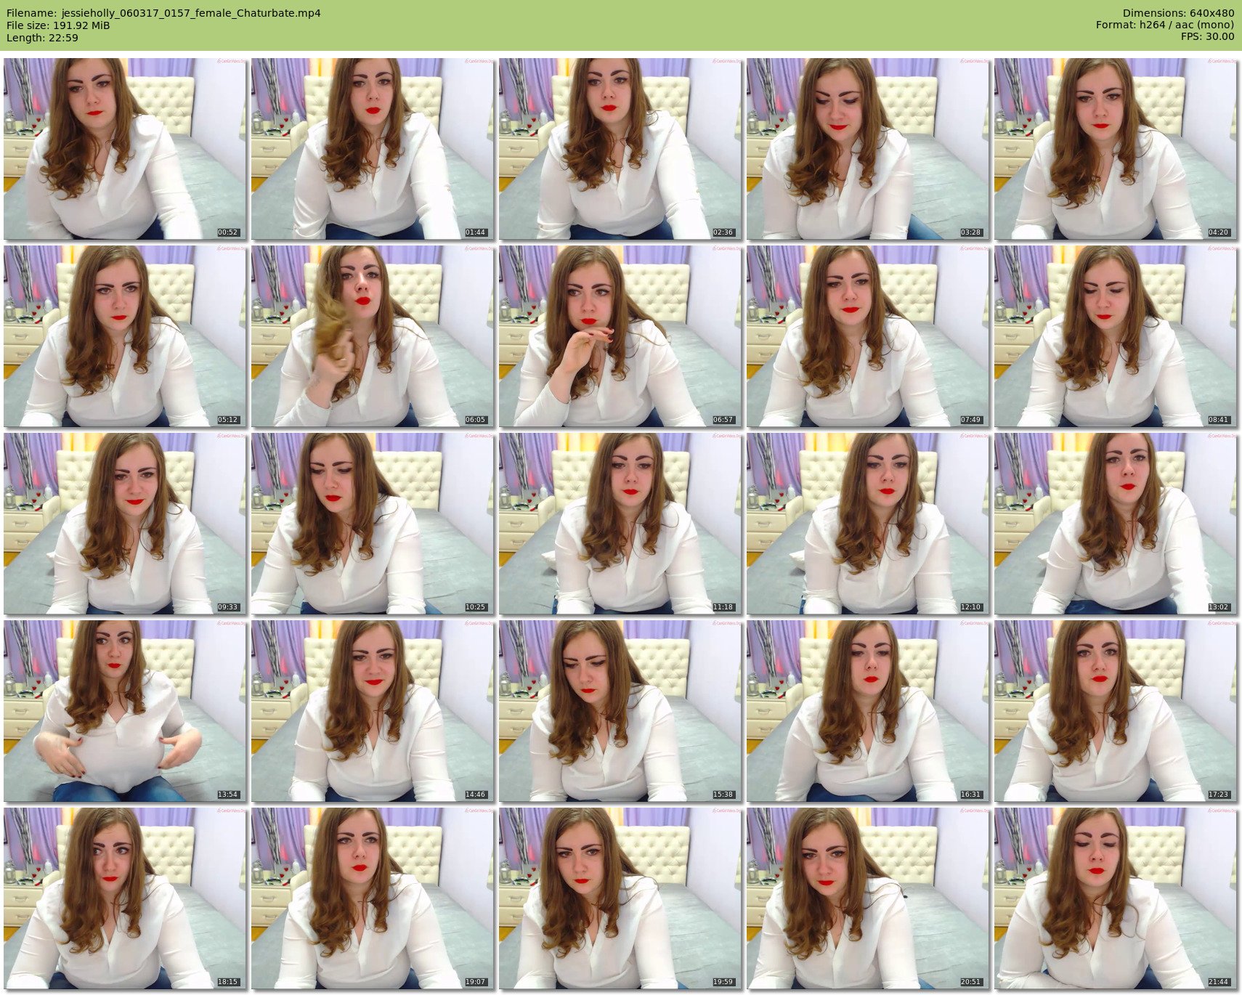Click the thumbnail stamped 09:33
Screen dimensions: 1242x995
(125, 524)
